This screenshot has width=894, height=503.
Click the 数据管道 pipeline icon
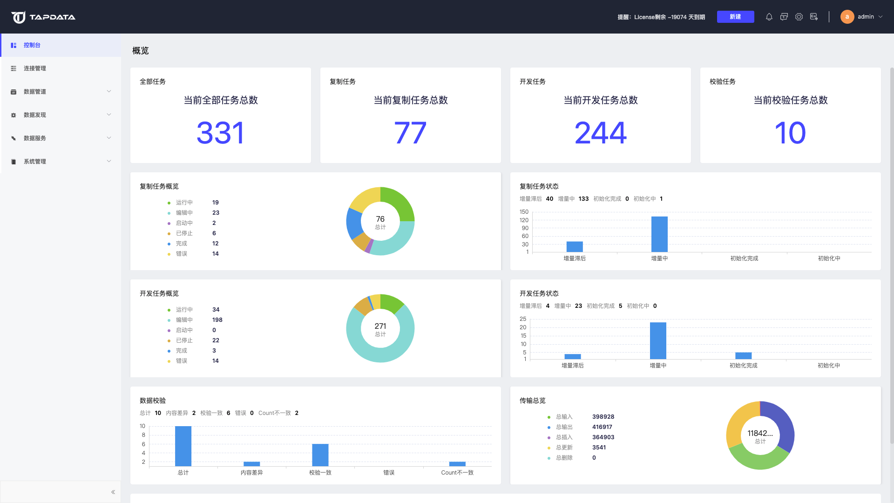pos(13,91)
